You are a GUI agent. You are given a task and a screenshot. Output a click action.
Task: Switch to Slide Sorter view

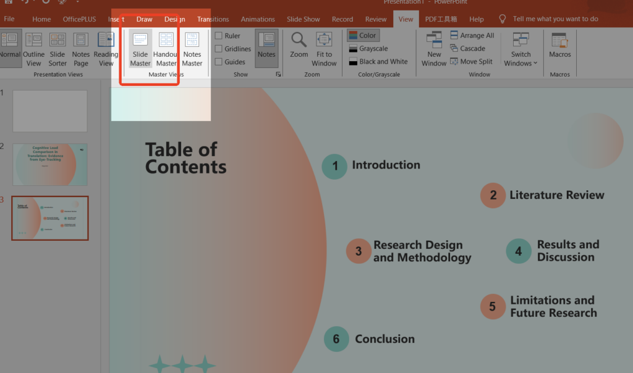tap(57, 49)
